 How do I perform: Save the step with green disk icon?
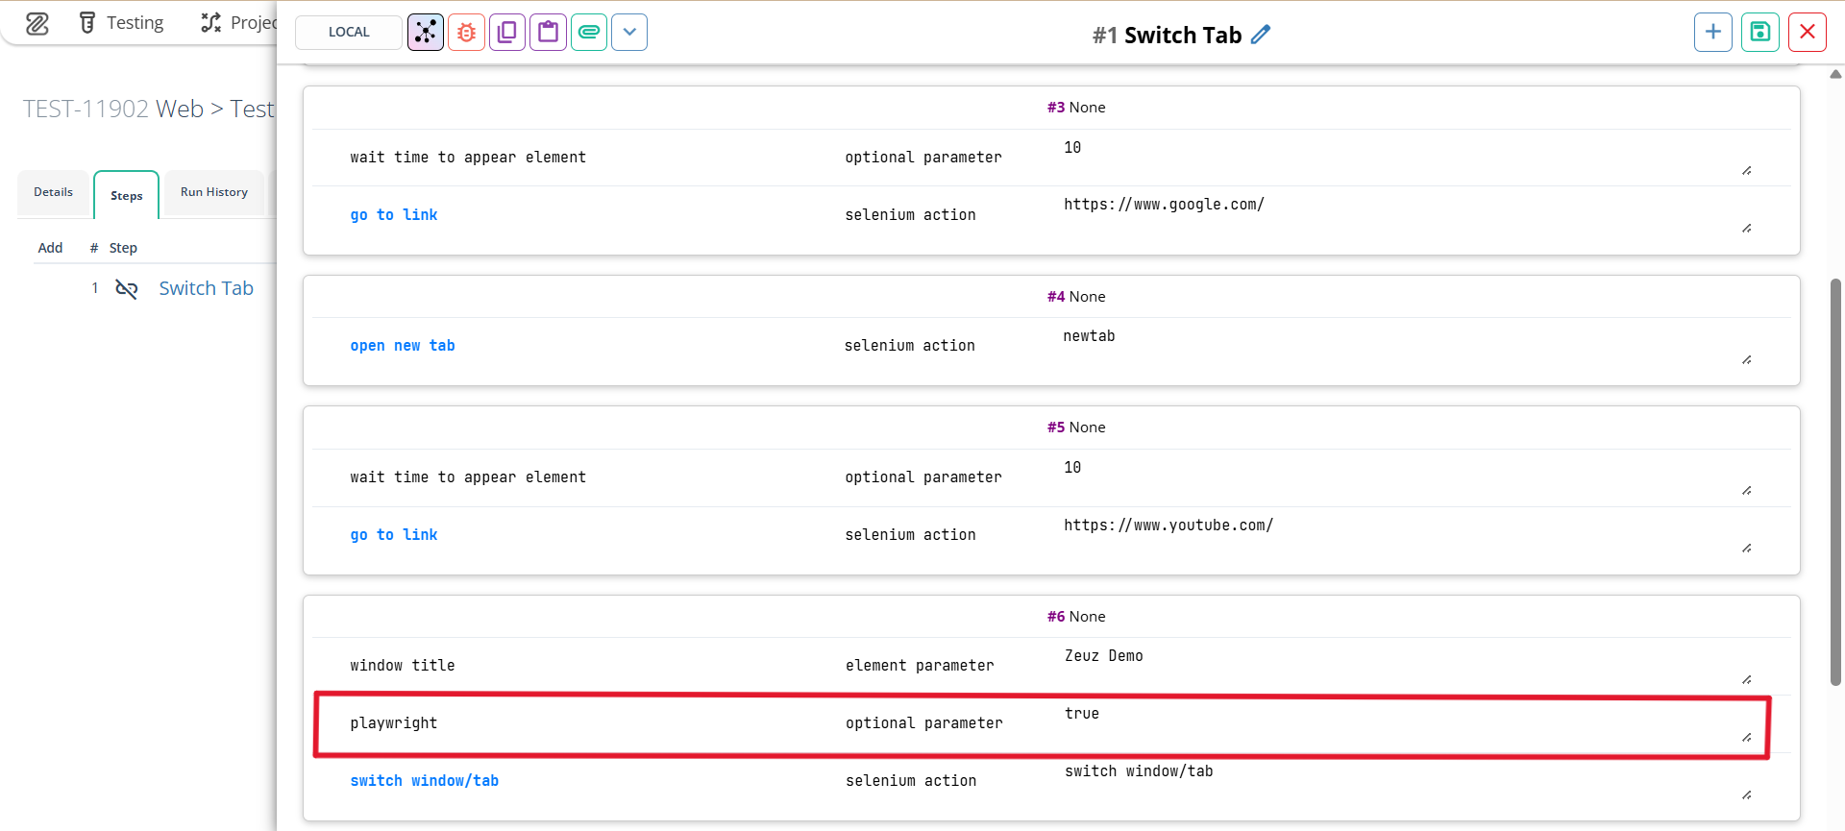[x=1759, y=32]
